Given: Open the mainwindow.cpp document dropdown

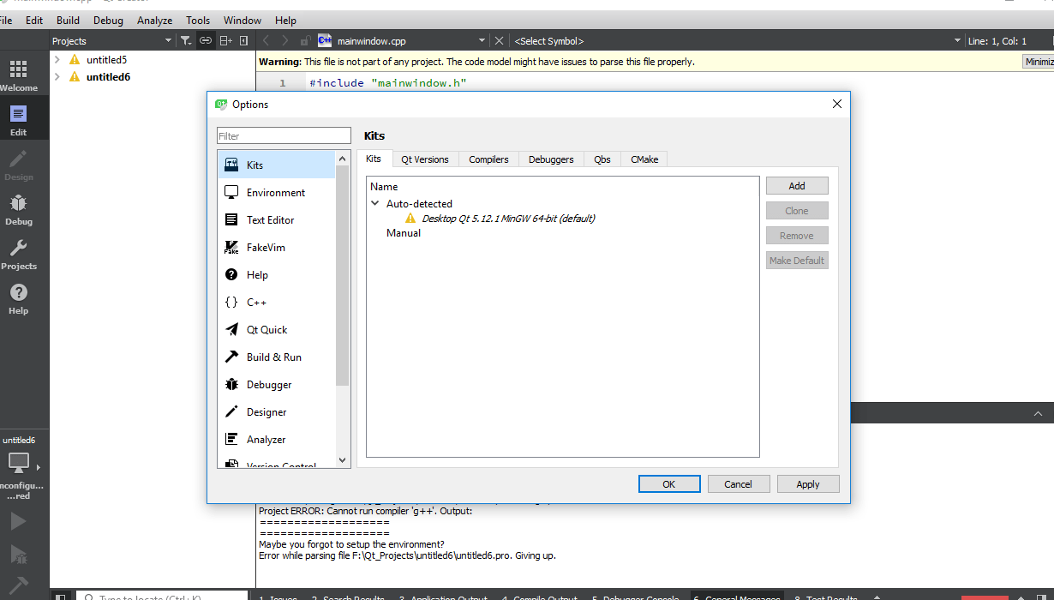Looking at the screenshot, I should pyautogui.click(x=482, y=39).
